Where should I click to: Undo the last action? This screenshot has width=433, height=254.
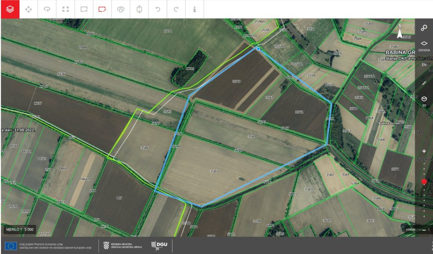click(x=158, y=9)
